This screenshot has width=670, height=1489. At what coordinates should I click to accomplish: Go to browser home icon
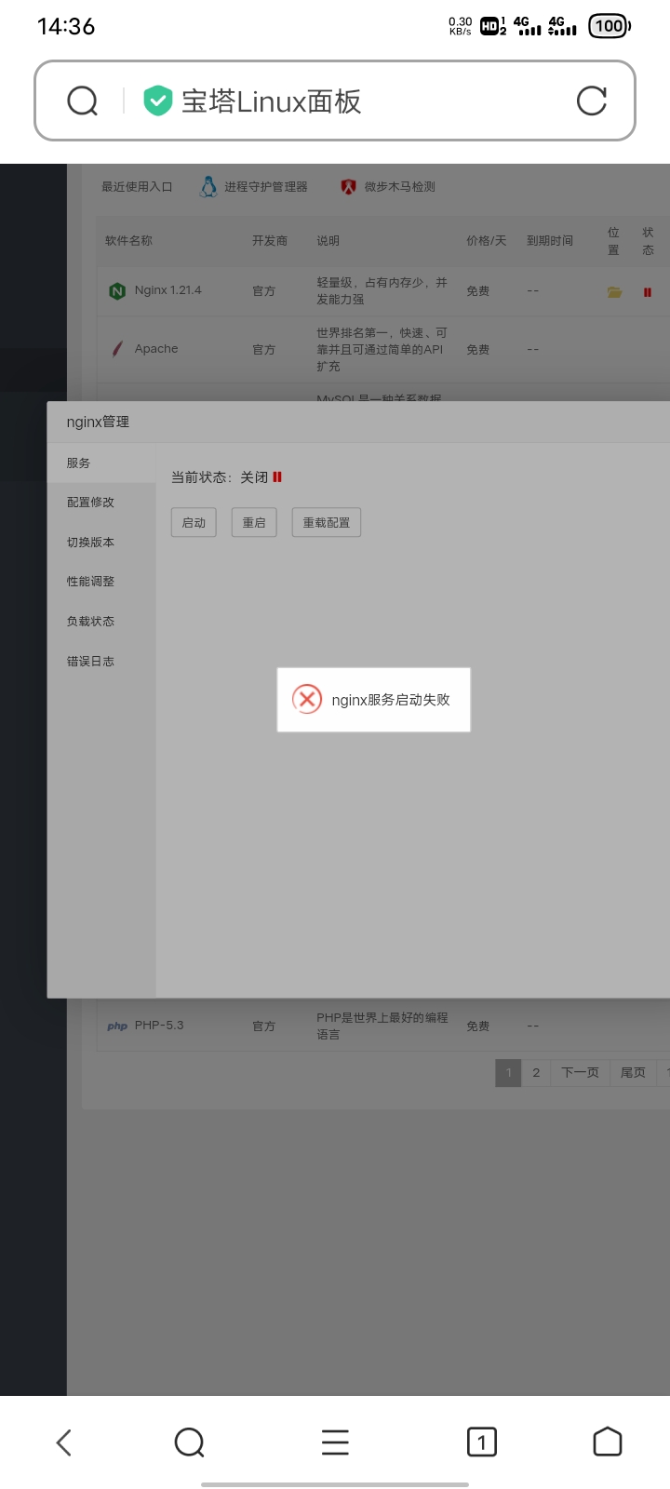point(608,1442)
